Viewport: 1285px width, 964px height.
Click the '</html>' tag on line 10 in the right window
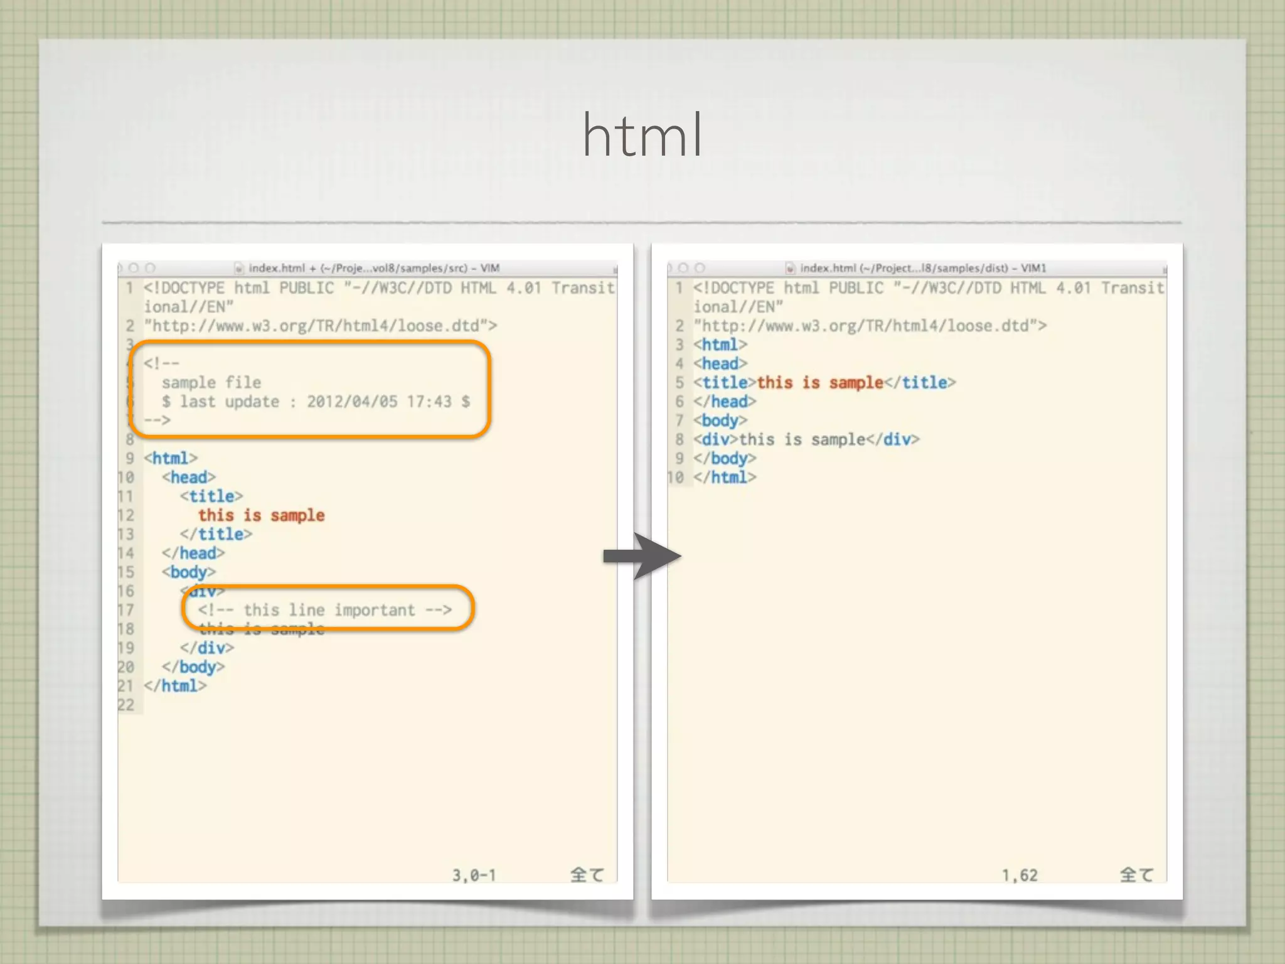(x=725, y=478)
